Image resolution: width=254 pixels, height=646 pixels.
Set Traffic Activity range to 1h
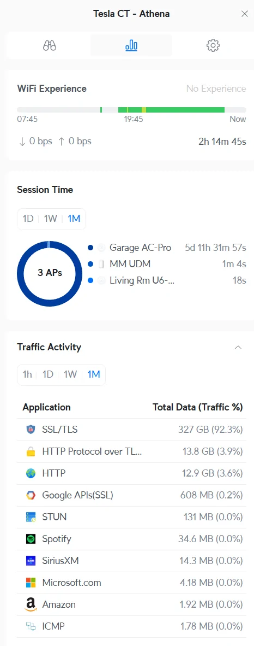[x=27, y=374]
